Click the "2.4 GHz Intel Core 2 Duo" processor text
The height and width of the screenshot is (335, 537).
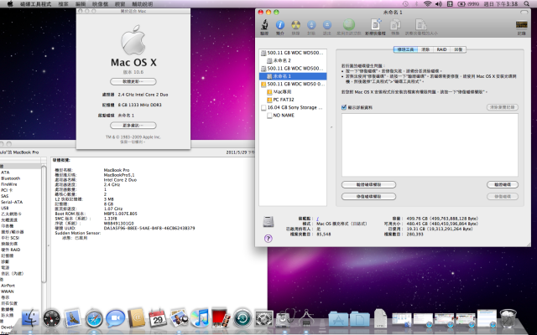(x=143, y=95)
